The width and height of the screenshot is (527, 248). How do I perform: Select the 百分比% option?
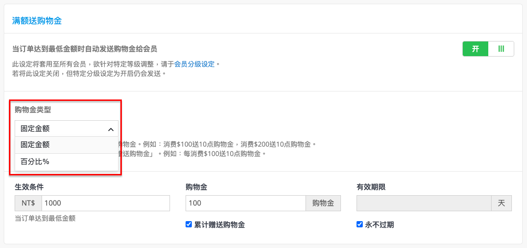pos(67,162)
